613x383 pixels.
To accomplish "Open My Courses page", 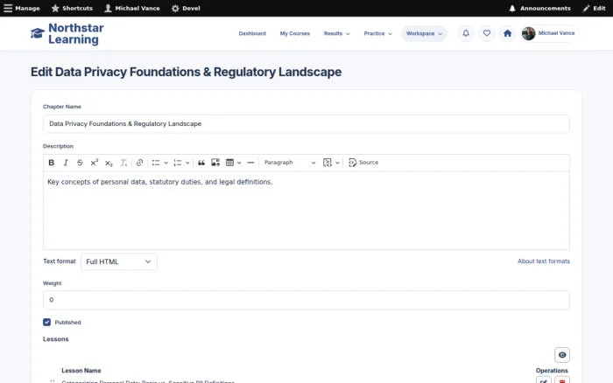I will [295, 33].
